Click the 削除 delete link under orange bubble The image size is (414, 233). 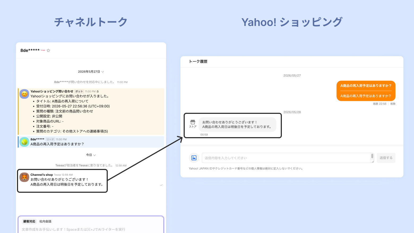(393, 104)
